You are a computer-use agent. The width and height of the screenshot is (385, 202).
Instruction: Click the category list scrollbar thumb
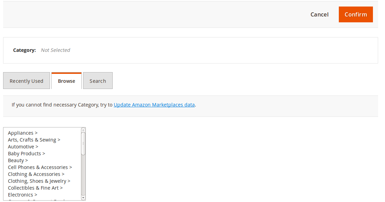pyautogui.click(x=83, y=143)
